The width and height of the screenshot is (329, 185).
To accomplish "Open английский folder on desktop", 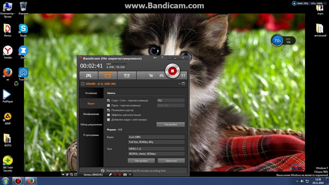I will (320, 30).
